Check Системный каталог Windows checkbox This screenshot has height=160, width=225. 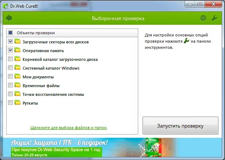tap(10, 68)
